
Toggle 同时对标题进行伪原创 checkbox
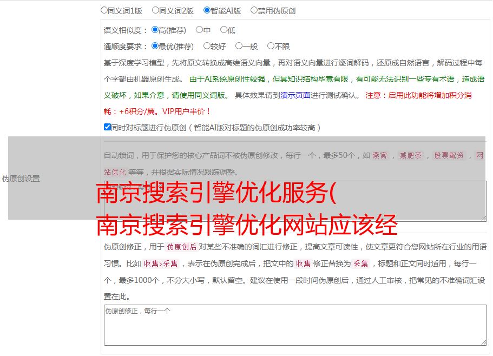[x=107, y=127]
